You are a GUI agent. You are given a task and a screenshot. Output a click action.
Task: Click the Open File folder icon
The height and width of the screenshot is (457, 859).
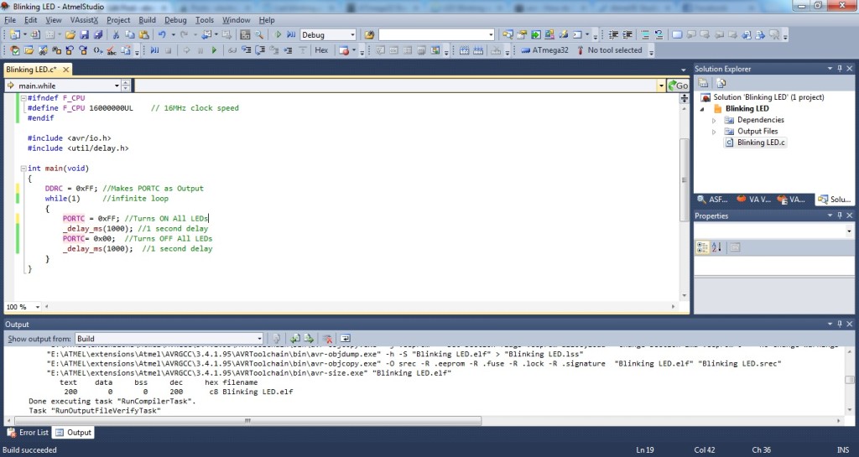[x=71, y=35]
